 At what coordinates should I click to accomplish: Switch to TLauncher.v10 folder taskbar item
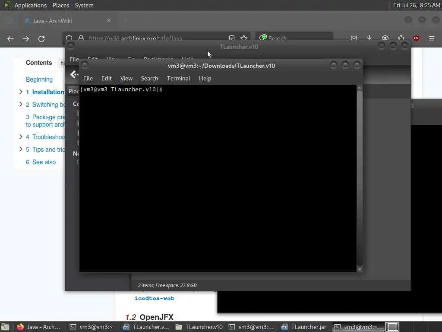(x=199, y=327)
